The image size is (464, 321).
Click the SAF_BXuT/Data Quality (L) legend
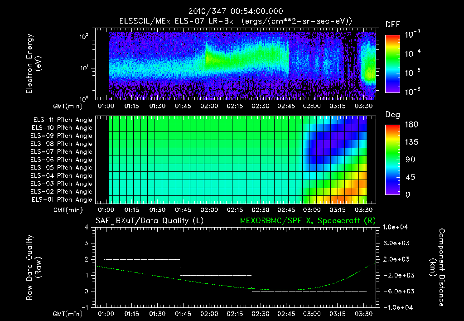point(150,221)
